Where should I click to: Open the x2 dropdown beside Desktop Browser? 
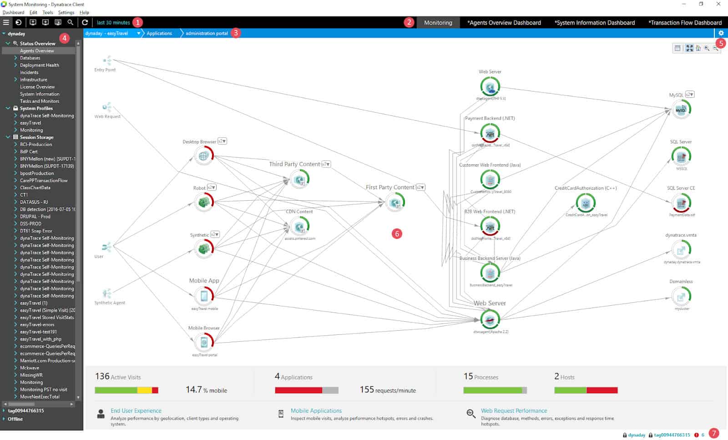222,141
